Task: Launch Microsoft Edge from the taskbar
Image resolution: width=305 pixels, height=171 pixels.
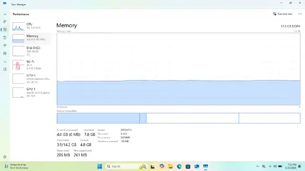Action: pyautogui.click(x=179, y=166)
